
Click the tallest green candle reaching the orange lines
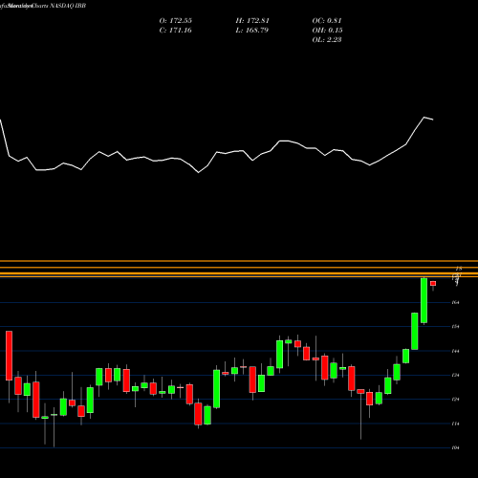coord(424,300)
